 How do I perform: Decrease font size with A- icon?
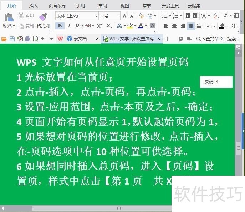132,16
